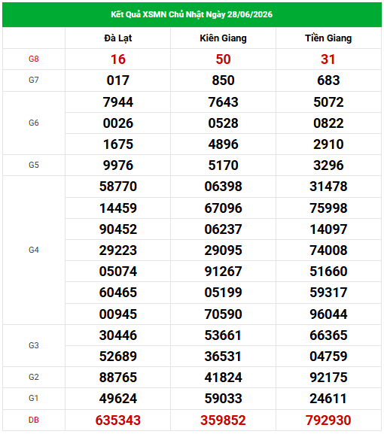Click the G6 result 2910

(x=328, y=144)
